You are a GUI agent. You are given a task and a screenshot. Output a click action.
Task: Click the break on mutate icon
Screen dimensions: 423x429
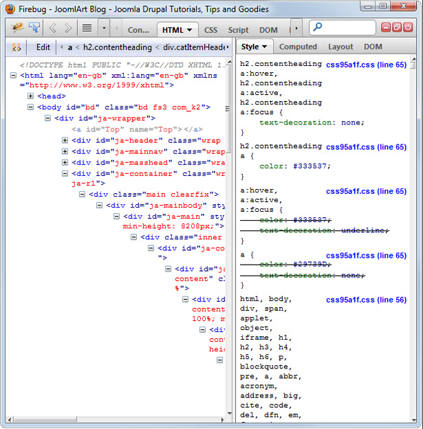pyautogui.click(x=16, y=47)
